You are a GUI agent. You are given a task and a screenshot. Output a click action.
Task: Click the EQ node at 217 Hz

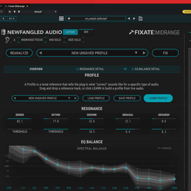pyautogui.click(x=23, y=149)
